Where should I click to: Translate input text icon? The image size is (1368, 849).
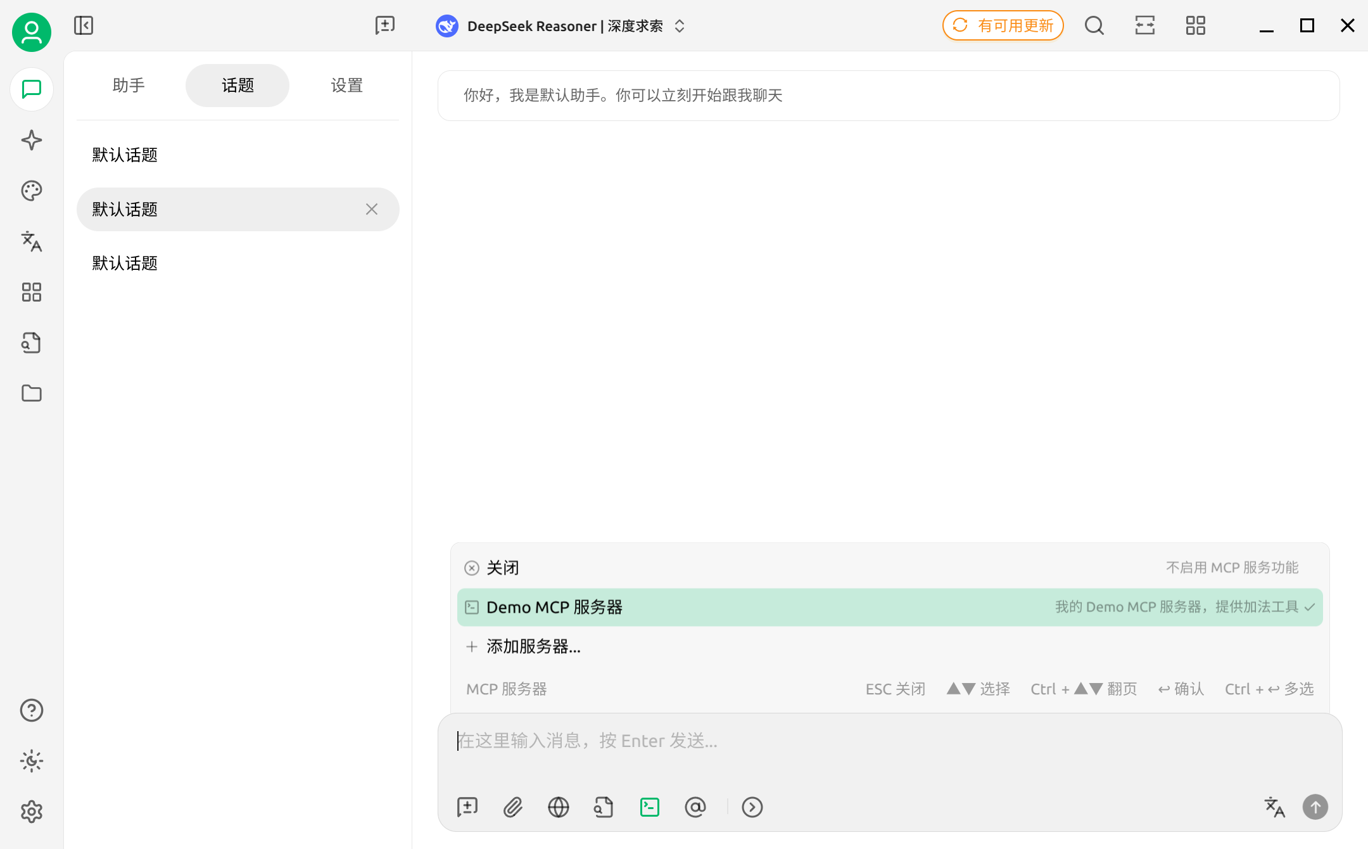point(1274,807)
